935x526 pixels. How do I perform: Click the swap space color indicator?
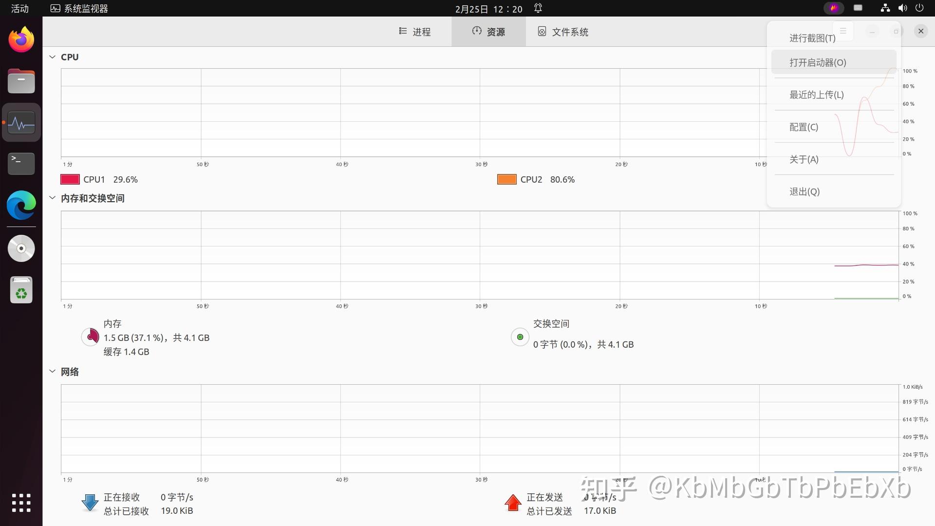[x=520, y=337]
